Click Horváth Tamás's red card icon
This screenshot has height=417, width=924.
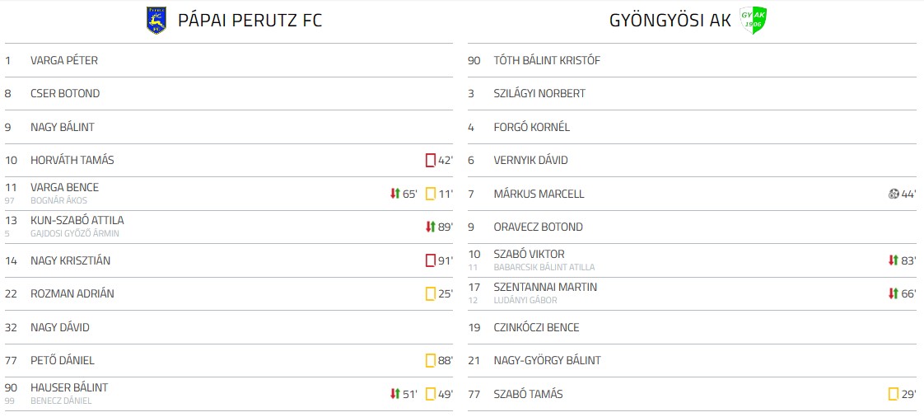(430, 161)
